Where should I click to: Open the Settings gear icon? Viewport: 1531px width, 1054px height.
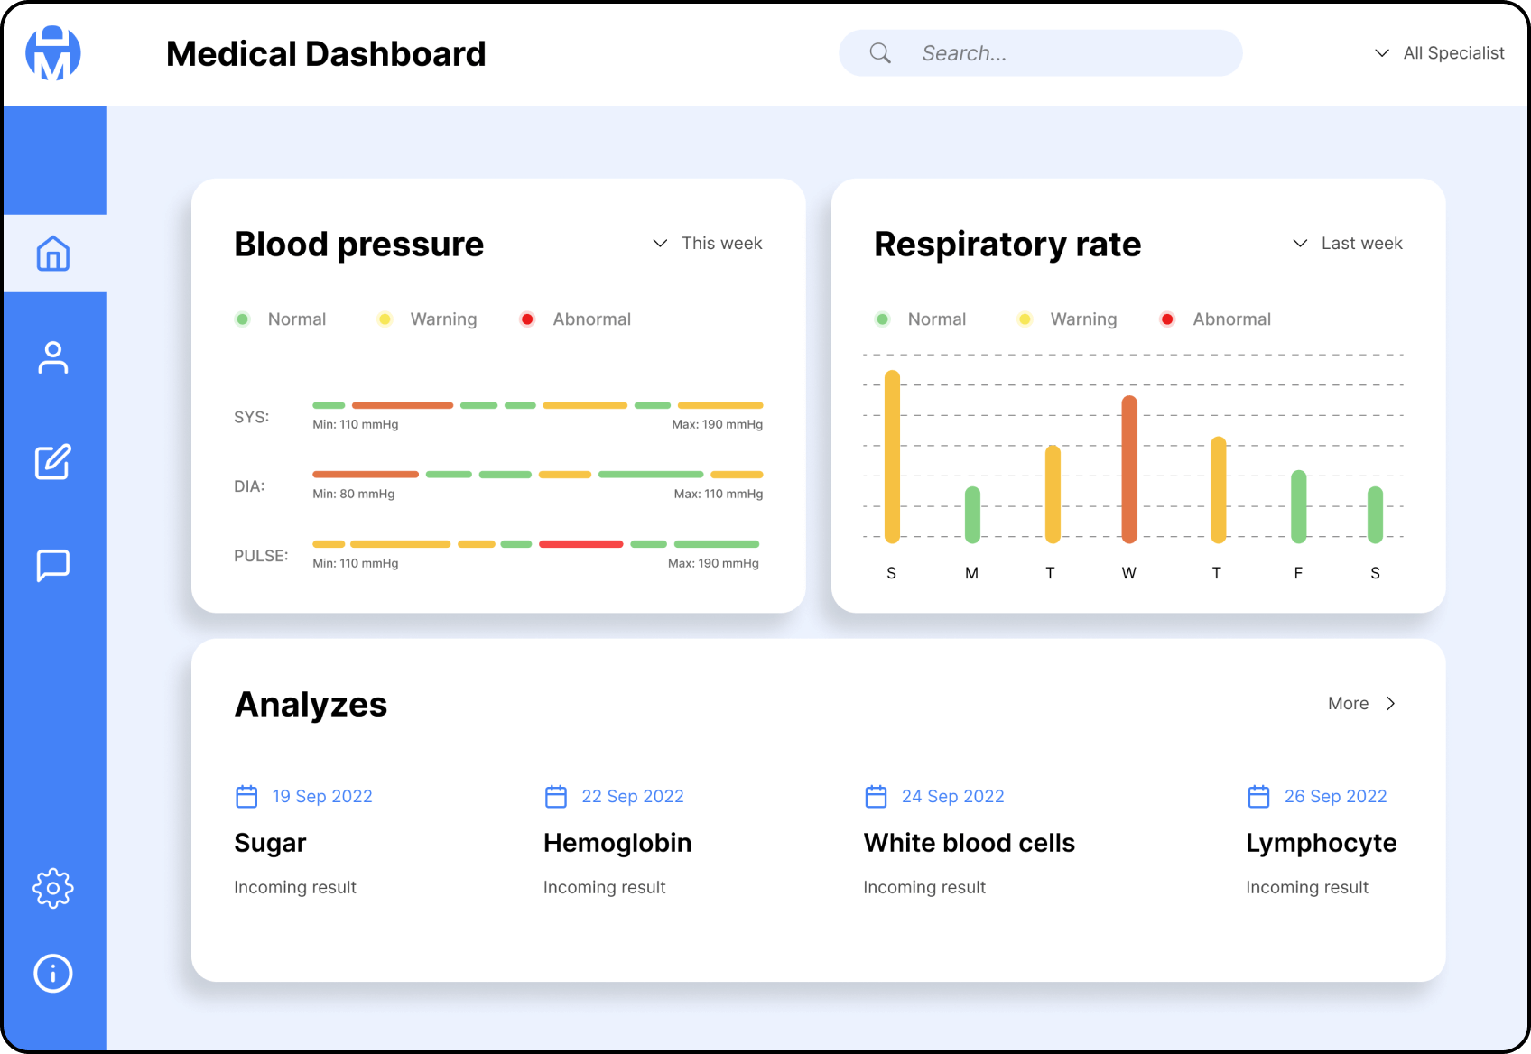pyautogui.click(x=53, y=888)
